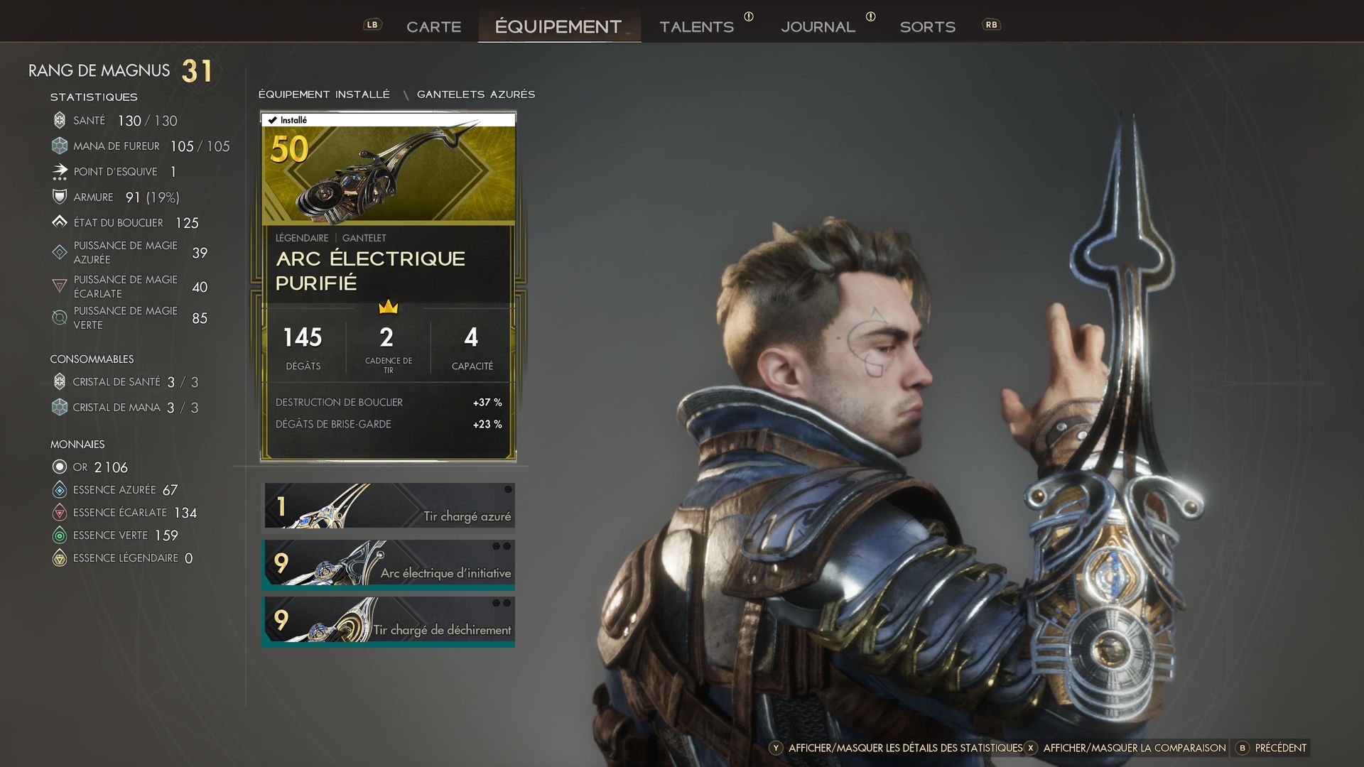The image size is (1364, 767).
Task: Click the Installé checkmark on the gauntlet card
Action: pos(272,120)
